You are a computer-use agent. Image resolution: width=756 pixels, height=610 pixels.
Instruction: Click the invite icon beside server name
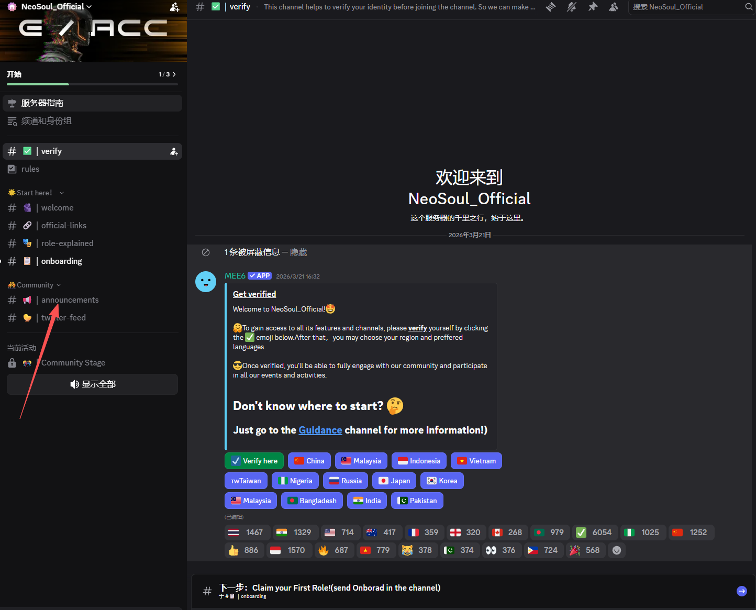(x=175, y=7)
